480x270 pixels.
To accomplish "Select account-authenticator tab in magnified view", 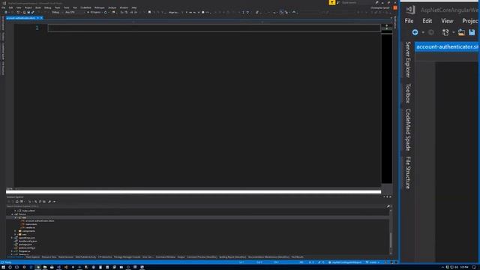I will [447, 46].
